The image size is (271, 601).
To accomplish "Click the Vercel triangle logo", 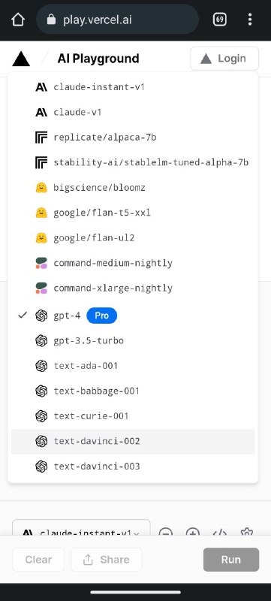I will click(21, 59).
